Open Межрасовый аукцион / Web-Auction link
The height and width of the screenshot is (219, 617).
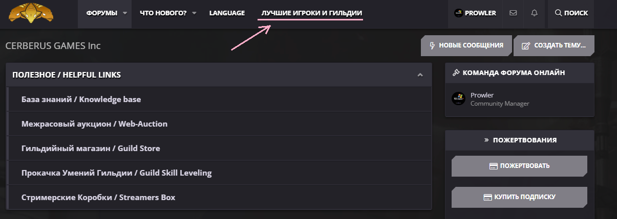pos(94,124)
